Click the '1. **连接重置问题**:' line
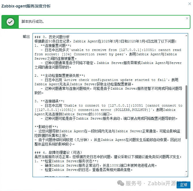Screen dimensions: 193x191 click(53, 46)
